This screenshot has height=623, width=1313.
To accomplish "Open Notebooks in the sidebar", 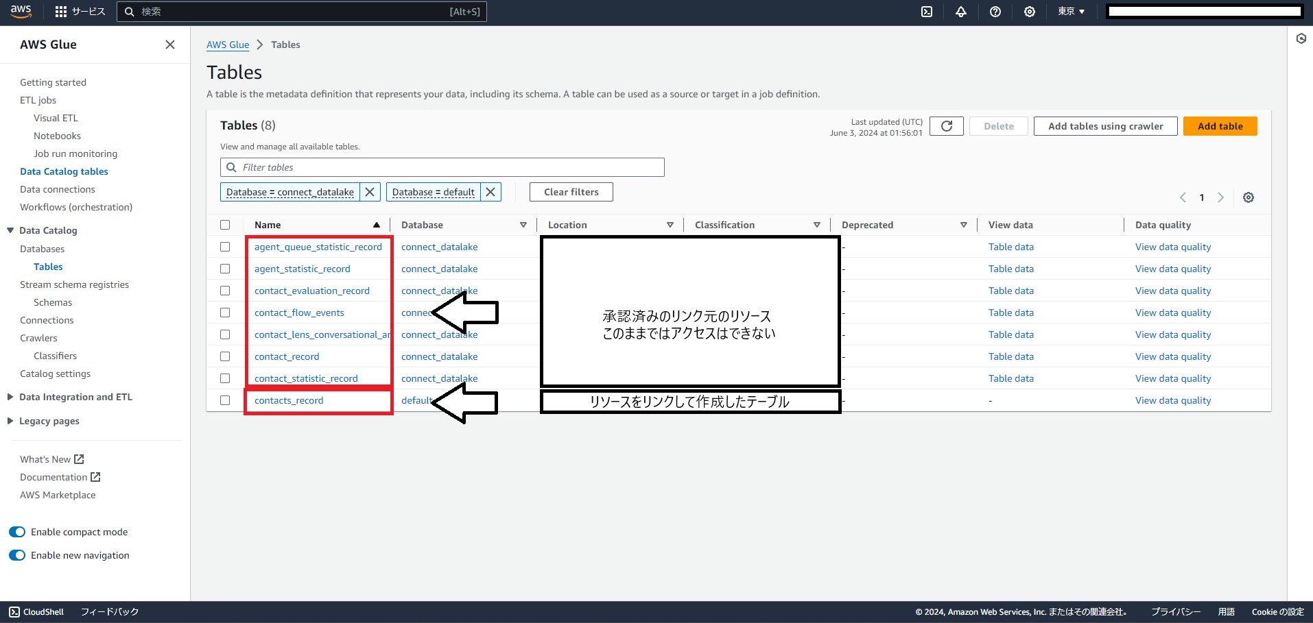I will [57, 136].
